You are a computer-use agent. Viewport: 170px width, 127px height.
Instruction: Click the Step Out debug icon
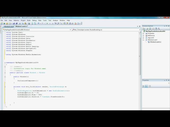pos(61,23)
